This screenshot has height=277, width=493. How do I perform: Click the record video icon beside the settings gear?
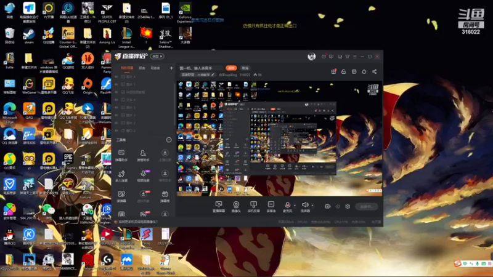tap(327, 206)
